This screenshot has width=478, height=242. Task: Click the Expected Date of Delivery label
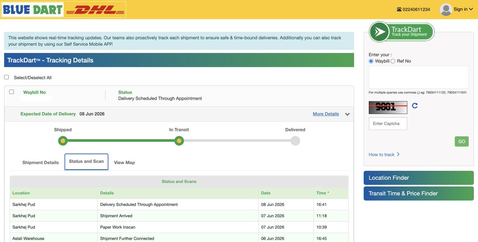(x=48, y=114)
